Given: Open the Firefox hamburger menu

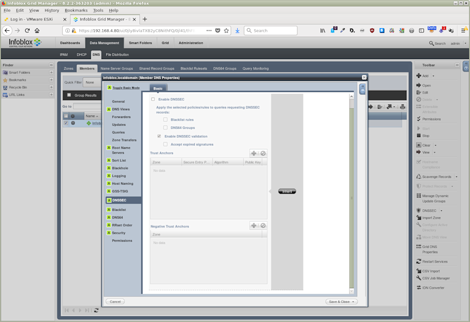Looking at the screenshot, I should point(464,31).
